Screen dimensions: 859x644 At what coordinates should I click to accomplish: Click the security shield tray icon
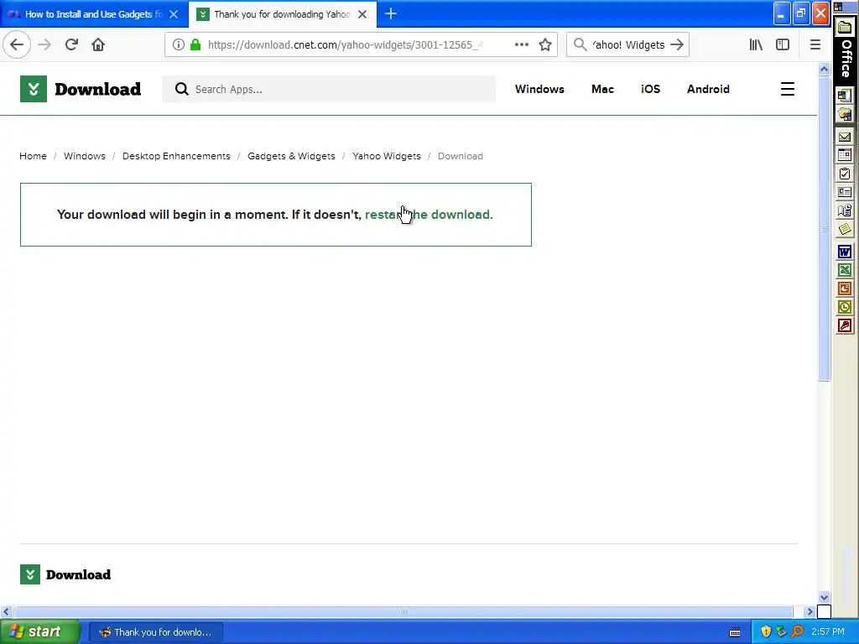click(766, 632)
